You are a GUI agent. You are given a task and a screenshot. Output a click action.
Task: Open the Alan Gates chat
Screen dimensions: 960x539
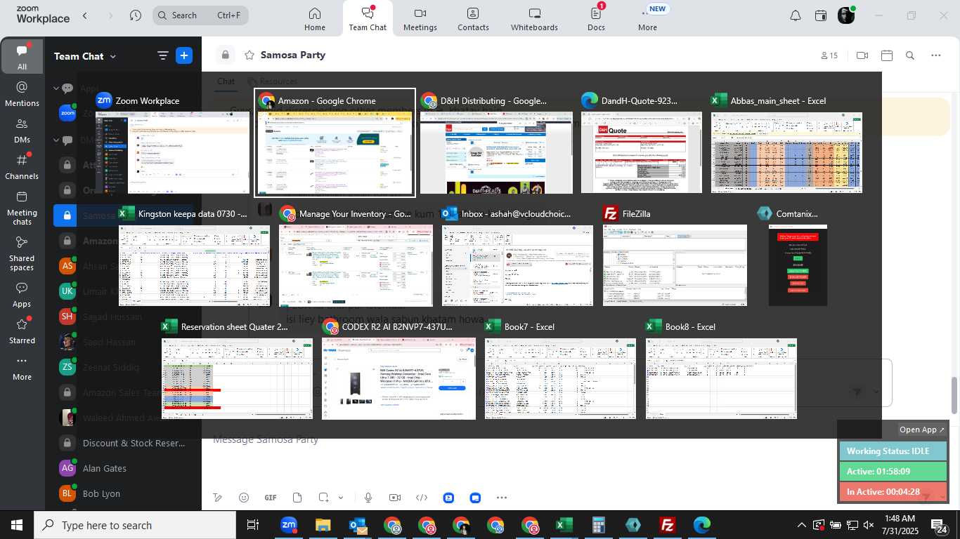pyautogui.click(x=104, y=468)
